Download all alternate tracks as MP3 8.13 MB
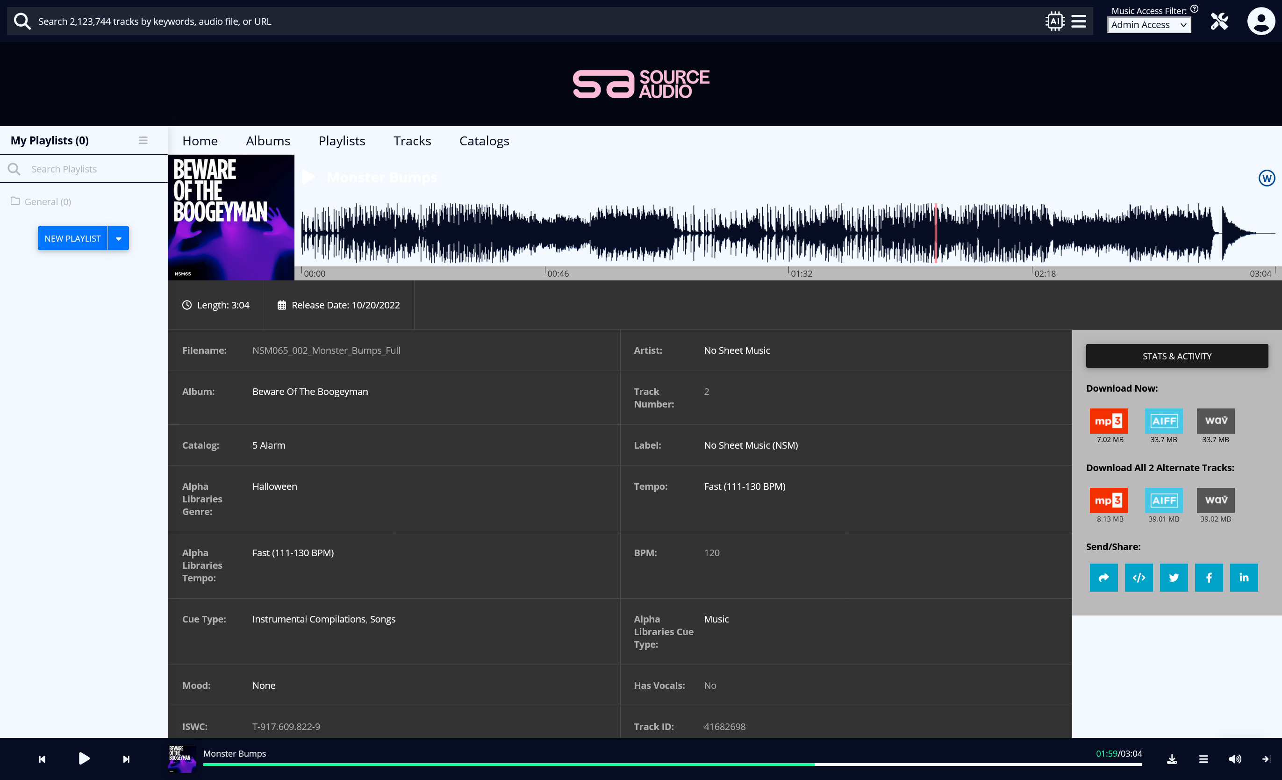1282x780 pixels. click(1108, 500)
